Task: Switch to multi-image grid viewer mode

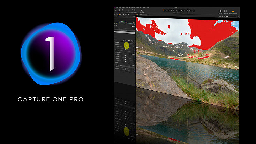Action: pos(136,15)
